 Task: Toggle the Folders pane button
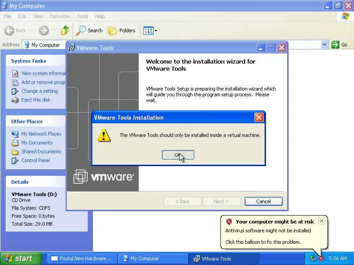[x=121, y=30]
